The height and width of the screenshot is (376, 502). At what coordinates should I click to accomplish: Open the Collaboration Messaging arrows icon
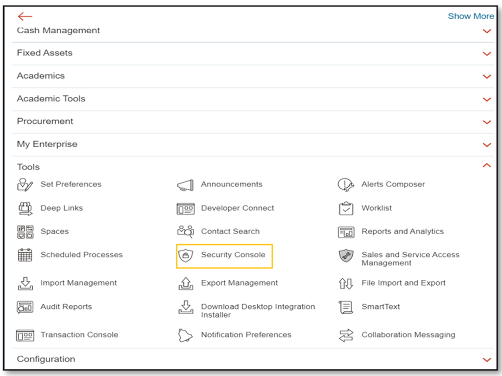[346, 335]
